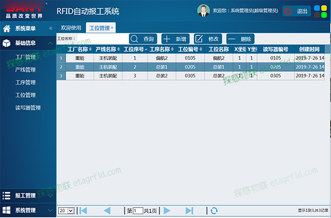The height and width of the screenshot is (218, 331).
Task: Expand the 系统管理 menu section
Action: click(x=50, y=210)
